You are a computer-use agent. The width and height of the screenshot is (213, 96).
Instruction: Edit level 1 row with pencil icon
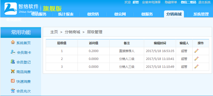pos(196,51)
